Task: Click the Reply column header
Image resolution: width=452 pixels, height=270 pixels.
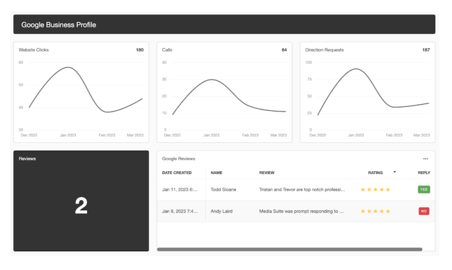Action: pos(423,173)
